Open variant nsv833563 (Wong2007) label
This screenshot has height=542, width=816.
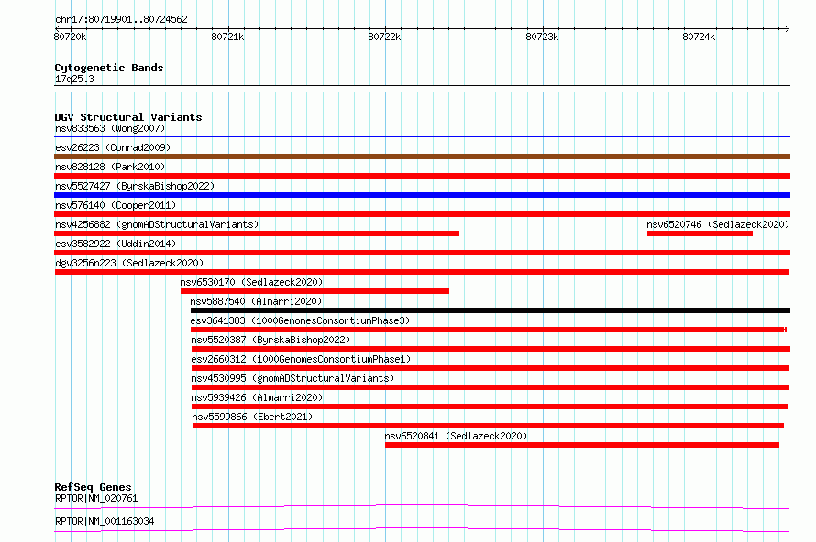pos(110,128)
